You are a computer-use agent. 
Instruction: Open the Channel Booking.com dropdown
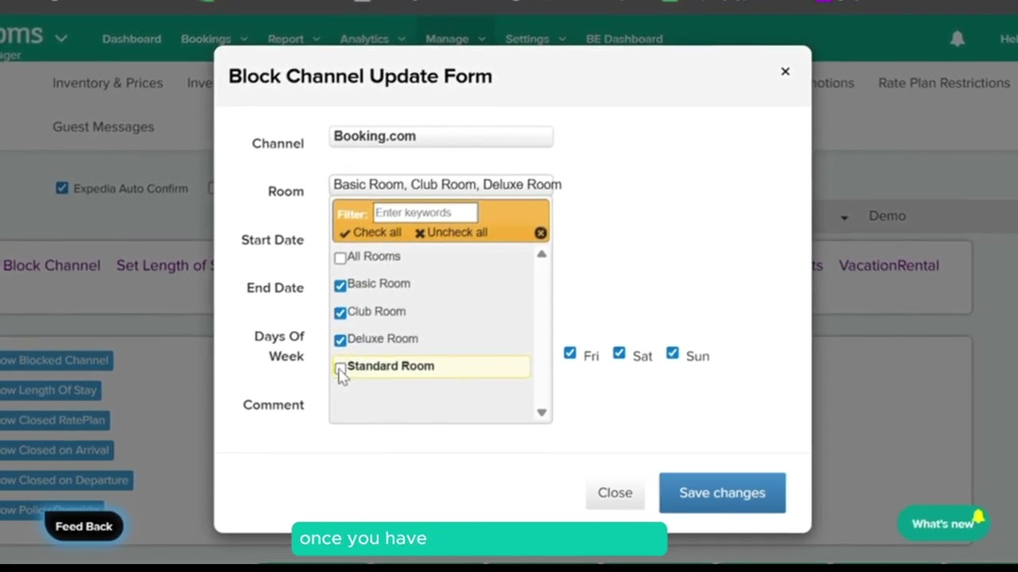coord(441,137)
